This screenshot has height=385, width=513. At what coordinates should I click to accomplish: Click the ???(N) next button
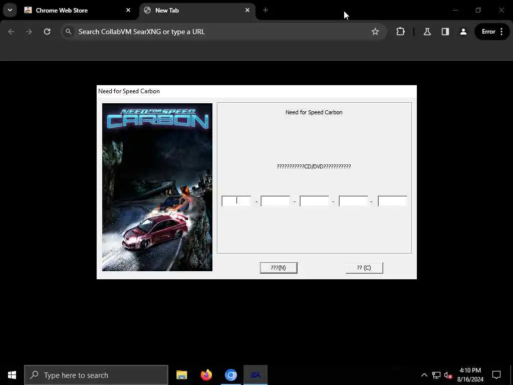279,268
